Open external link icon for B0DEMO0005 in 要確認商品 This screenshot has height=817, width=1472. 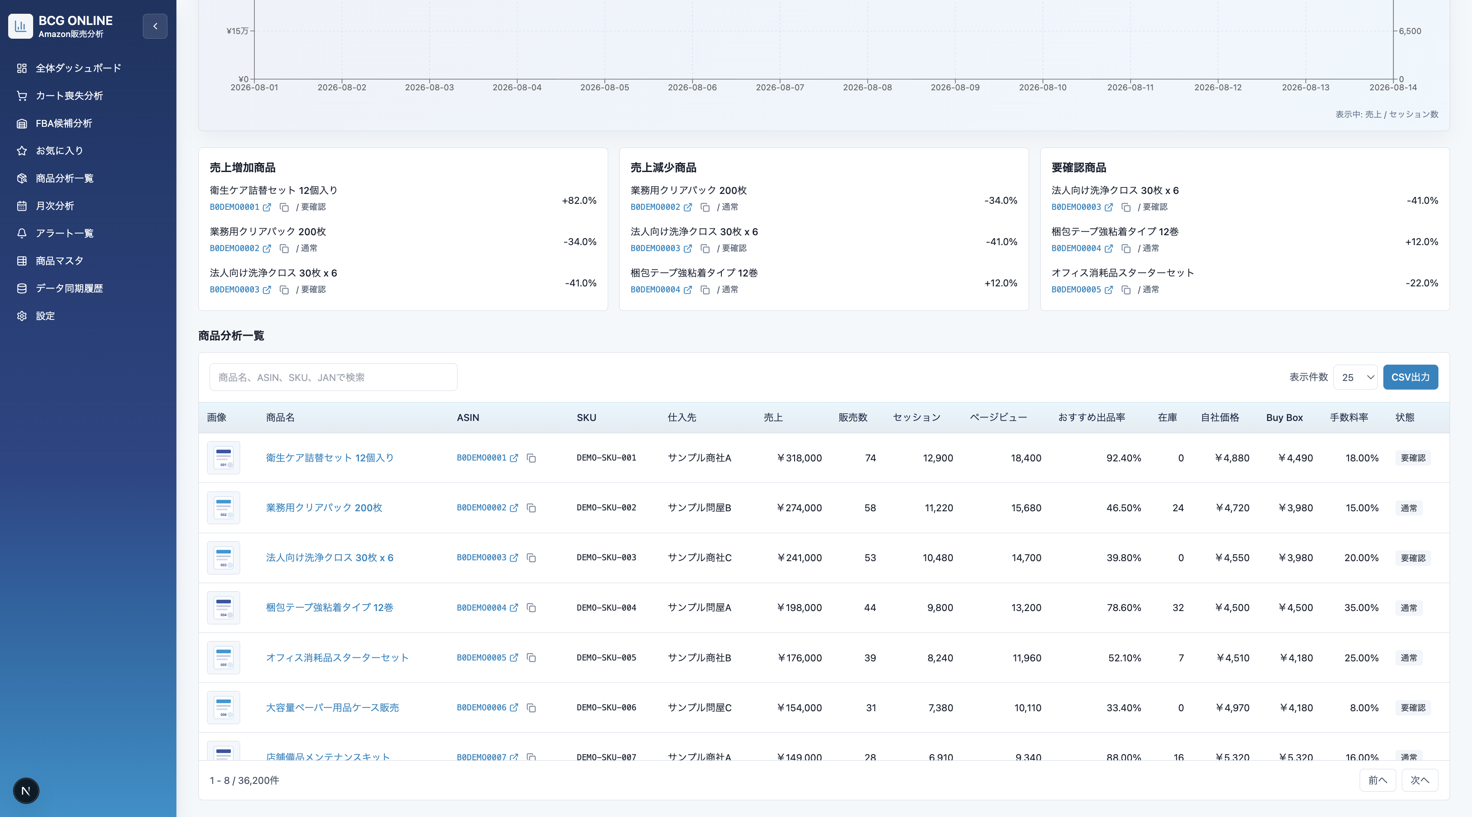tap(1109, 290)
